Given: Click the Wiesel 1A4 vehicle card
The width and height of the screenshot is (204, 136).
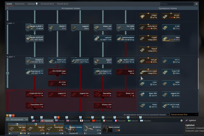Looking at the screenshot, I should coord(102,27).
